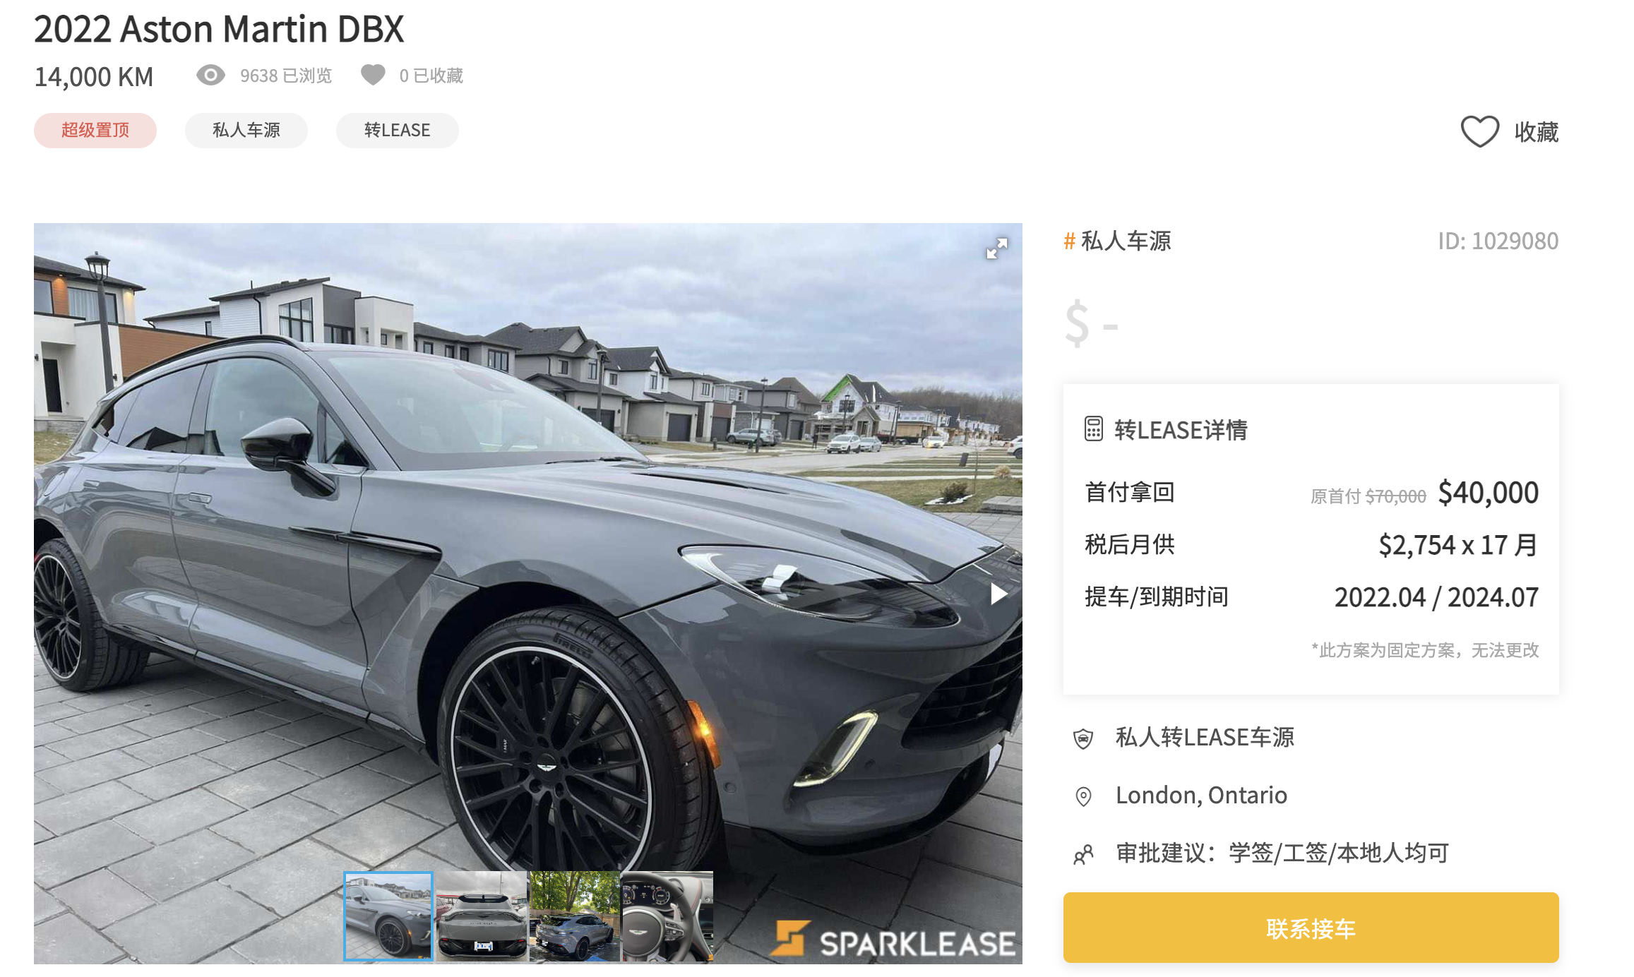Click the shield car source icon

pyautogui.click(x=1083, y=738)
